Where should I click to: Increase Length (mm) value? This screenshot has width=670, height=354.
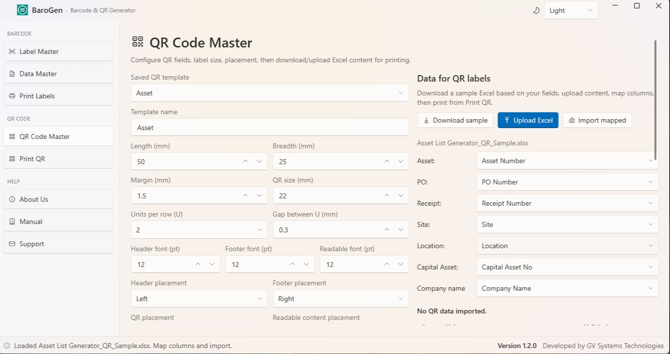[x=245, y=162]
